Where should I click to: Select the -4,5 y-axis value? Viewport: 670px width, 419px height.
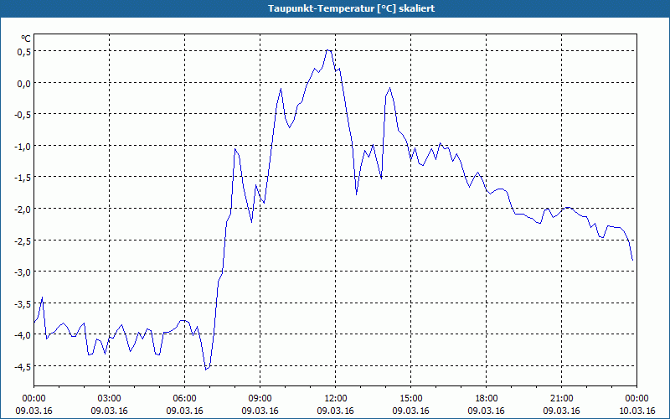tap(23, 366)
